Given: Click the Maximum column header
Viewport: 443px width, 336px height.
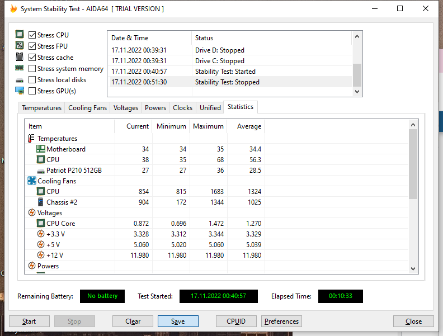Looking at the screenshot, I should 209,126.
